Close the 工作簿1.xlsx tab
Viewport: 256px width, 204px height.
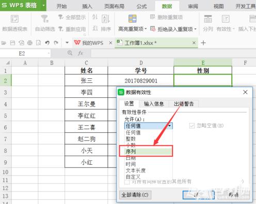[x=194, y=43]
